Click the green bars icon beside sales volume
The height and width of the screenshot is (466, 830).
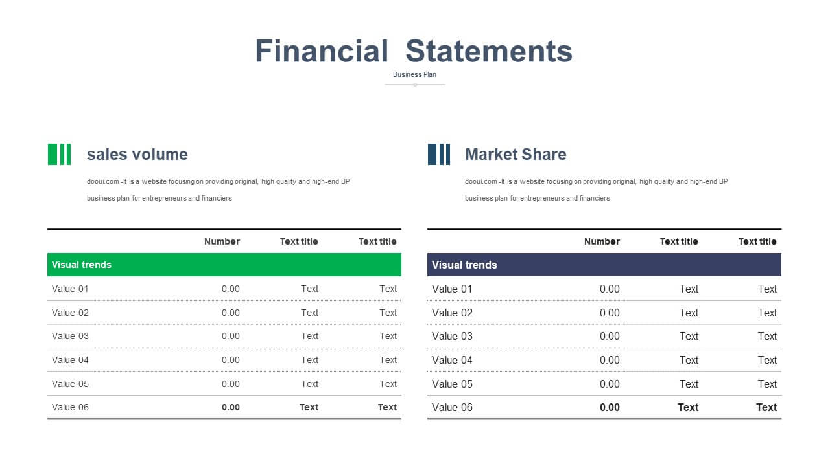(x=60, y=154)
